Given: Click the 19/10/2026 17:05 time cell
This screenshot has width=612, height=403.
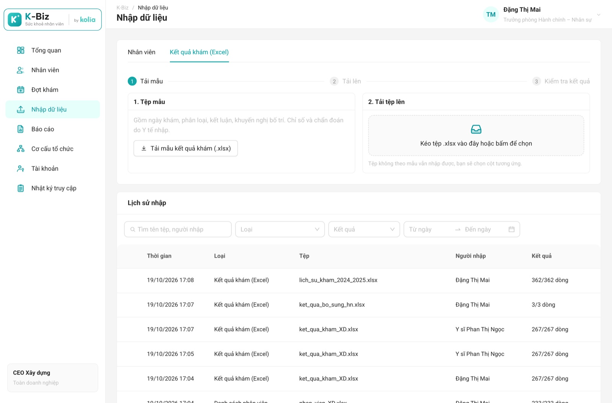Looking at the screenshot, I should pyautogui.click(x=170, y=354).
